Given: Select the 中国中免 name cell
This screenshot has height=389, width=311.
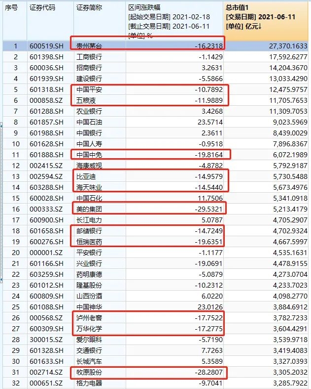Looking at the screenshot, I should coord(89,155).
